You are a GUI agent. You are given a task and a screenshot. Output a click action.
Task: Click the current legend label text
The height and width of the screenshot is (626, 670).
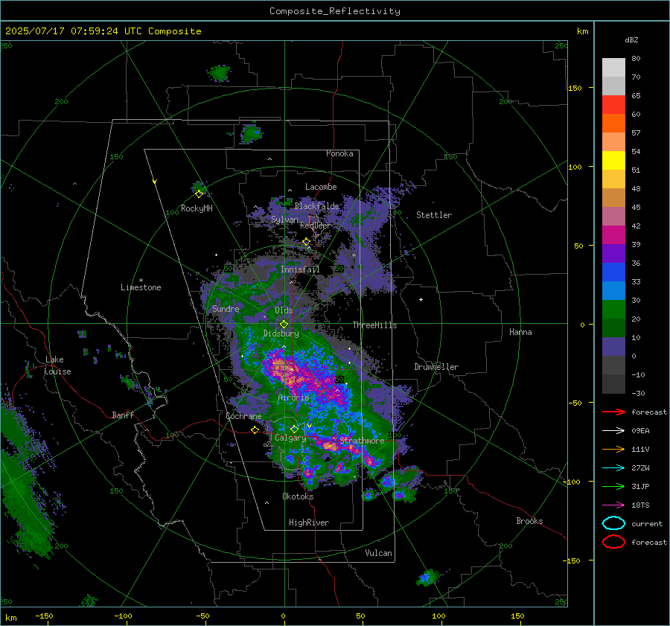tap(647, 523)
